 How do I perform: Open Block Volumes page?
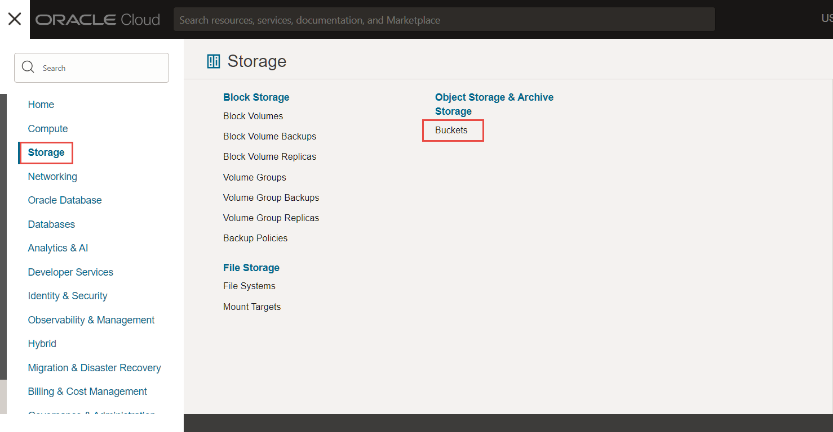coord(253,116)
